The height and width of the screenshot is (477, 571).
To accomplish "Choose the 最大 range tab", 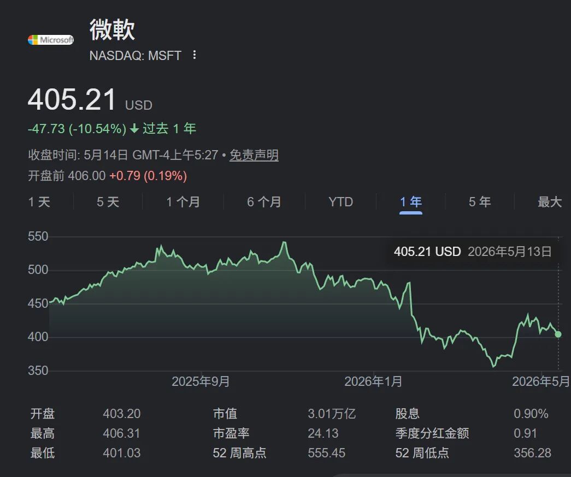I will [x=550, y=202].
